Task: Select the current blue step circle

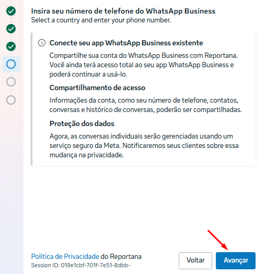Action: (11, 64)
